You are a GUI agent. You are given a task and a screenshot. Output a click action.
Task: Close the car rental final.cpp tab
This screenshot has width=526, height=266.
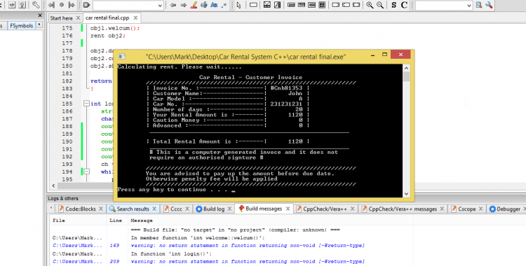click(x=135, y=17)
